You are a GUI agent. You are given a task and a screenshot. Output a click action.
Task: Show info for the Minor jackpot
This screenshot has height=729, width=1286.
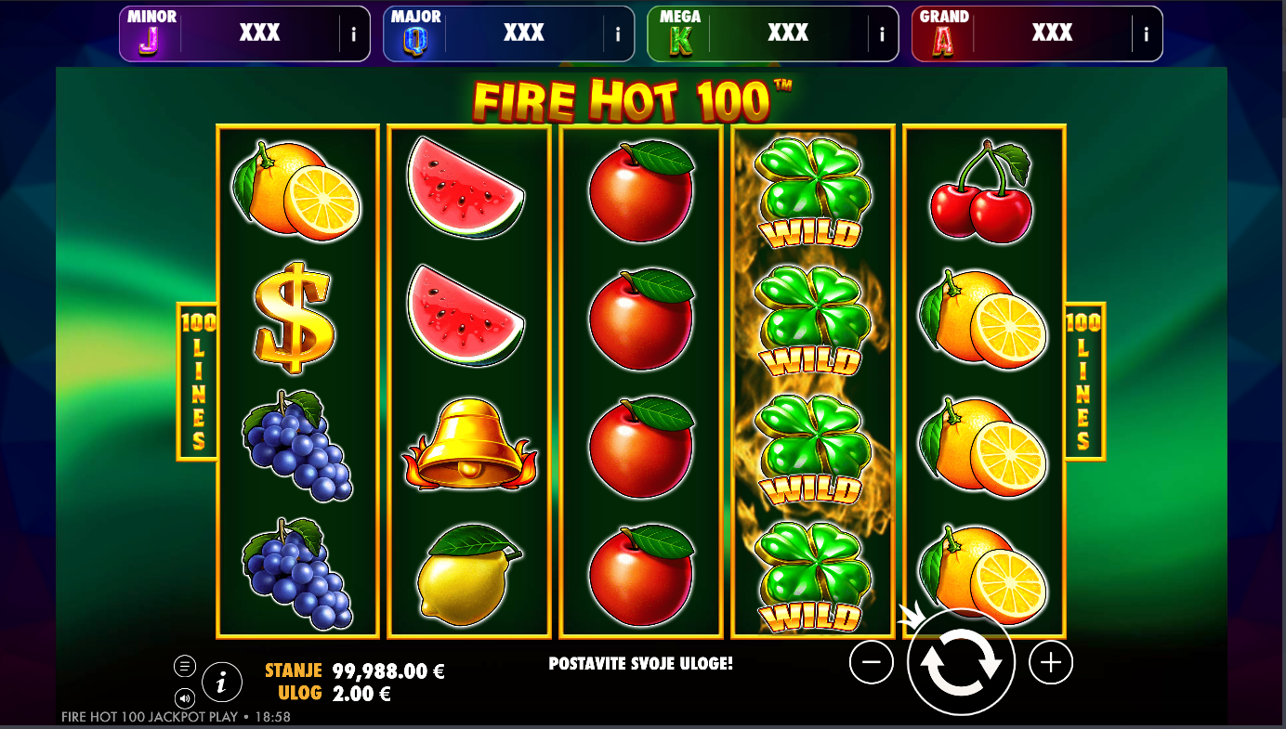(x=353, y=34)
